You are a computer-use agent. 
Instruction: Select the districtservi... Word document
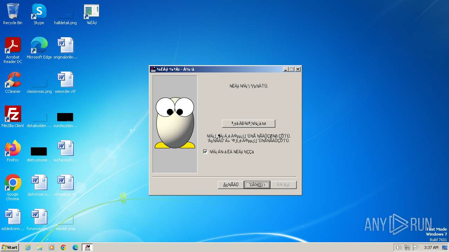(39, 185)
